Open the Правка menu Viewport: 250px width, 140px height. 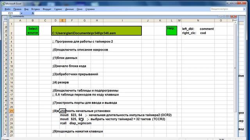(x=17, y=9)
